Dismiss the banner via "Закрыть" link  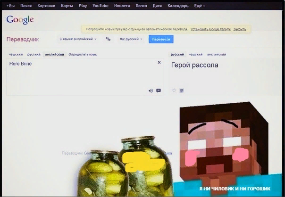point(240,29)
